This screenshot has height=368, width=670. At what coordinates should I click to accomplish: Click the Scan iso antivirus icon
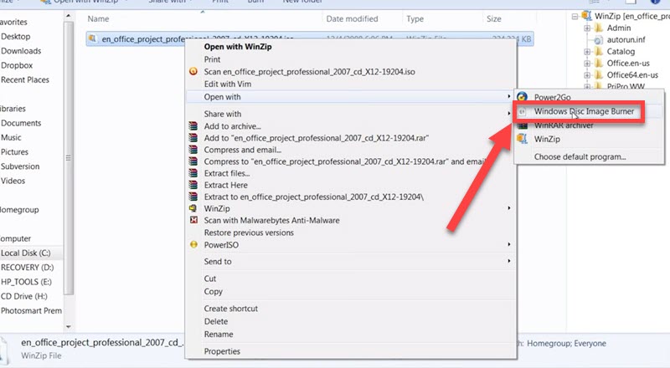[193, 71]
